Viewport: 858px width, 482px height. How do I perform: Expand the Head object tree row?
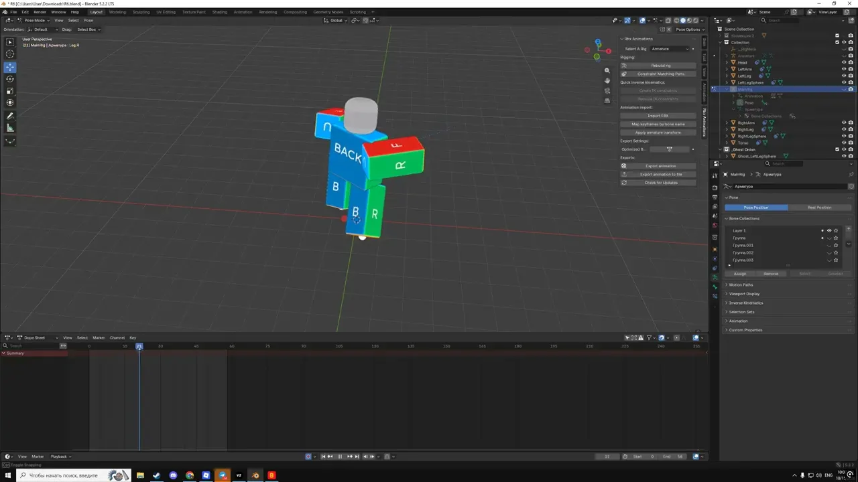tap(727, 62)
